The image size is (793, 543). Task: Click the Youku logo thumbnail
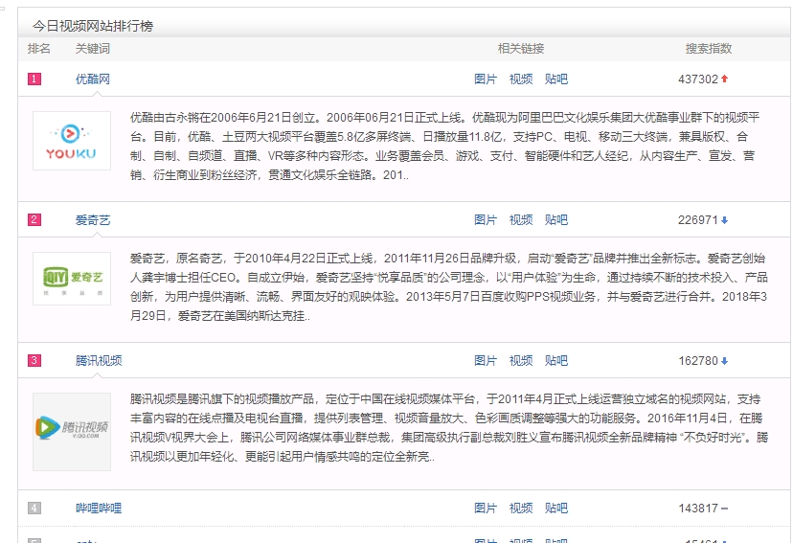(x=72, y=141)
